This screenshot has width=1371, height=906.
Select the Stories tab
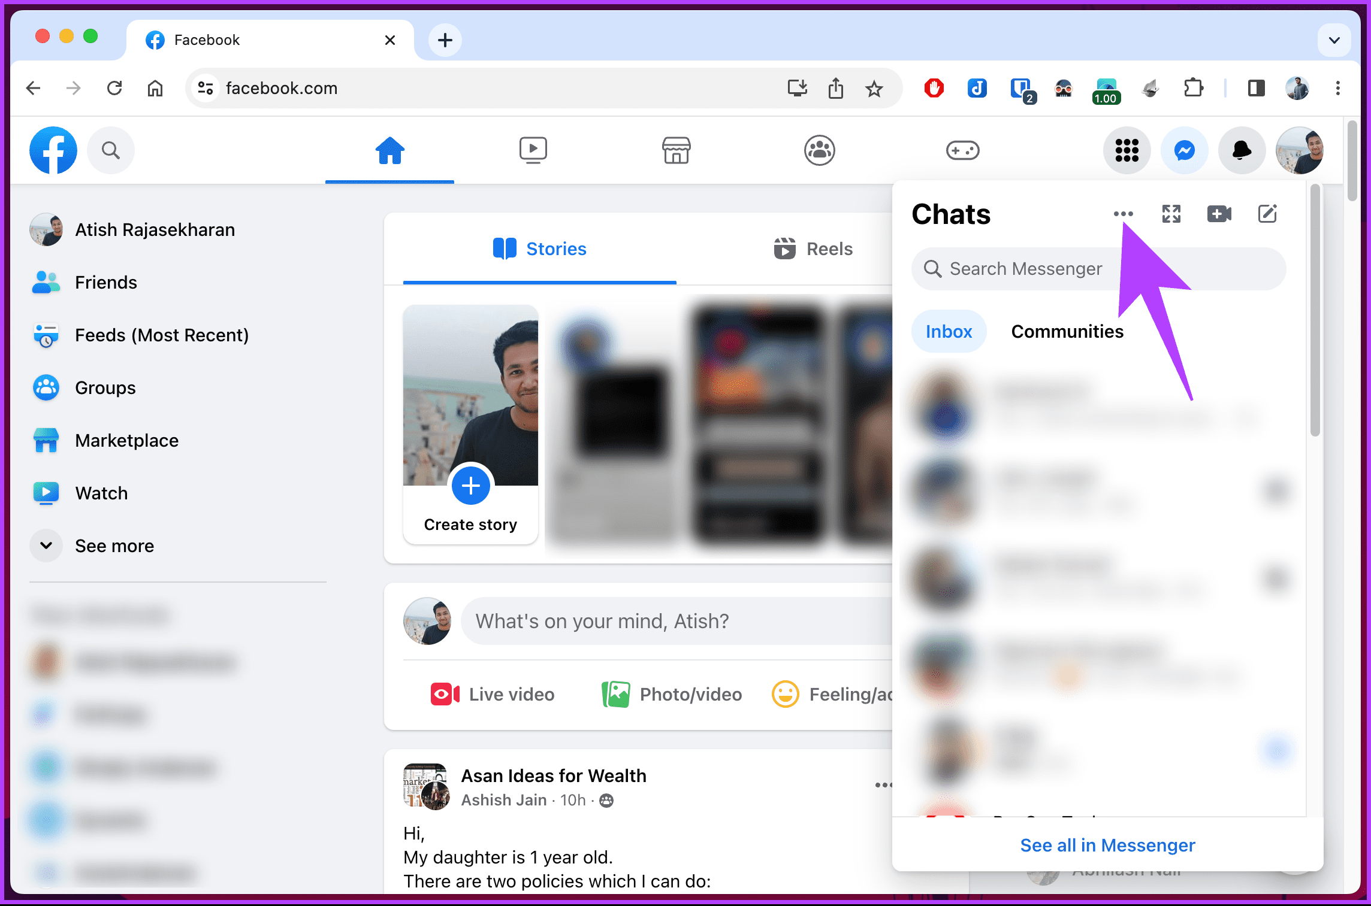click(539, 249)
